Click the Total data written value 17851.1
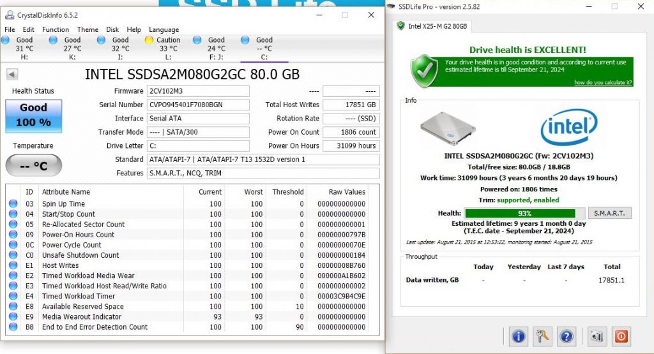 611,280
